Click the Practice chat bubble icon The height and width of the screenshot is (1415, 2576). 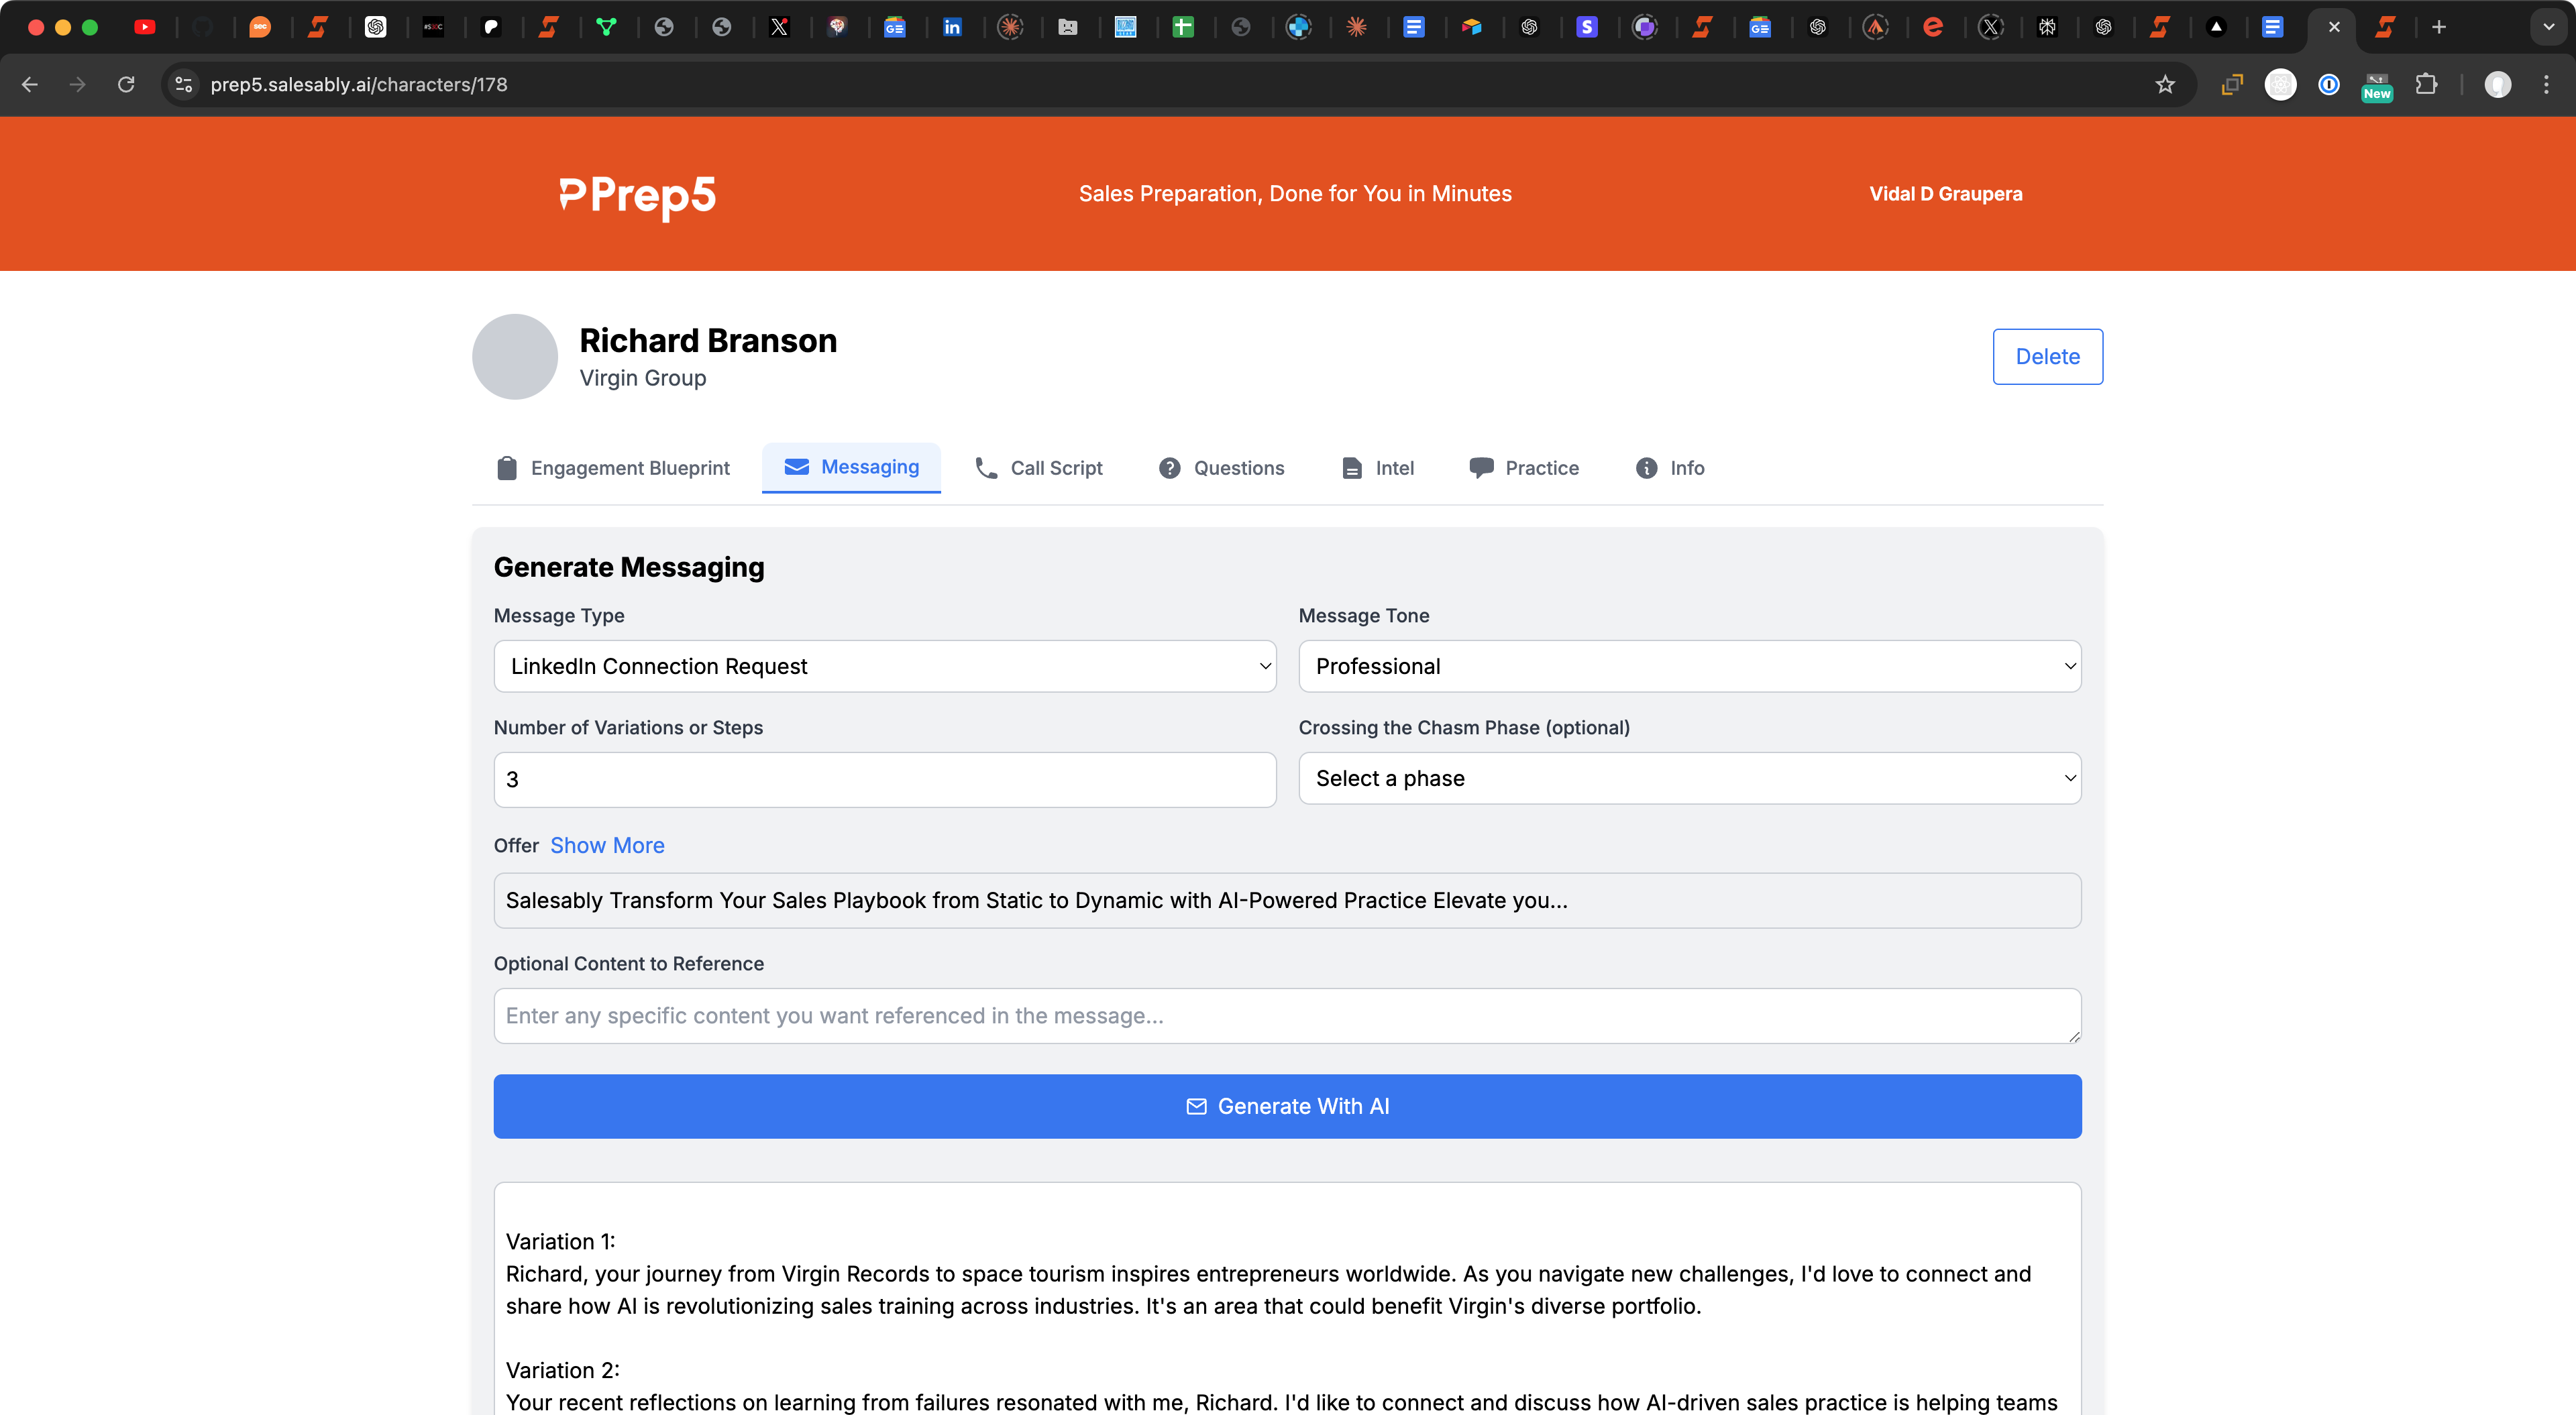tap(1481, 468)
